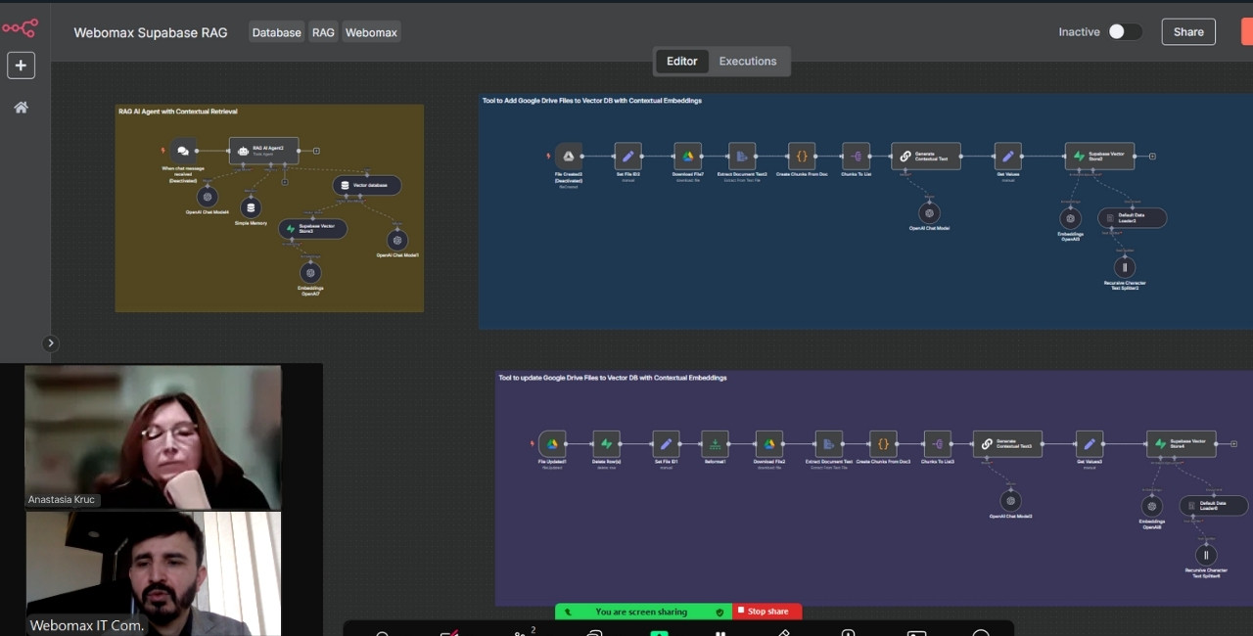Open the Create Chunks From Doc code node
Screen dimensions: 1253x636
(802, 156)
